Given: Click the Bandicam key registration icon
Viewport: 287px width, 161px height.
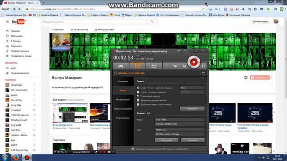Looking at the screenshot, I should tap(179, 51).
